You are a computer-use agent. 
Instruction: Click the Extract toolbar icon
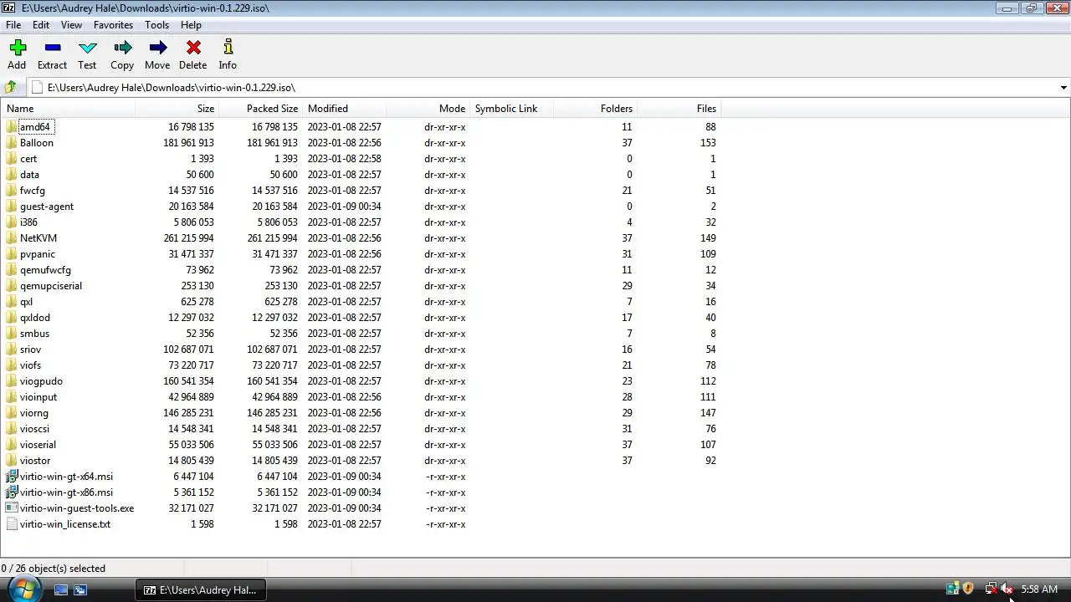click(x=52, y=48)
